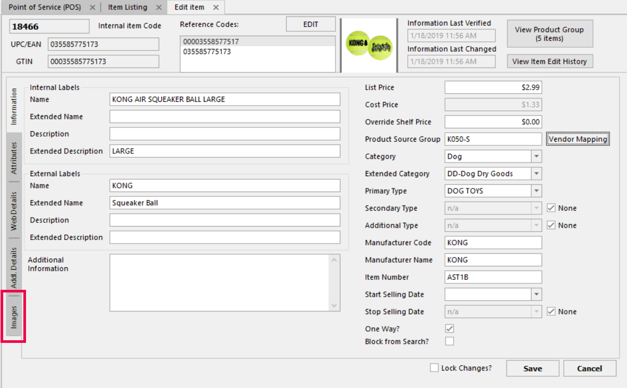Viewport: 627px width, 388px height.
Task: Expand the Primary Type dropdown
Action: pos(536,191)
